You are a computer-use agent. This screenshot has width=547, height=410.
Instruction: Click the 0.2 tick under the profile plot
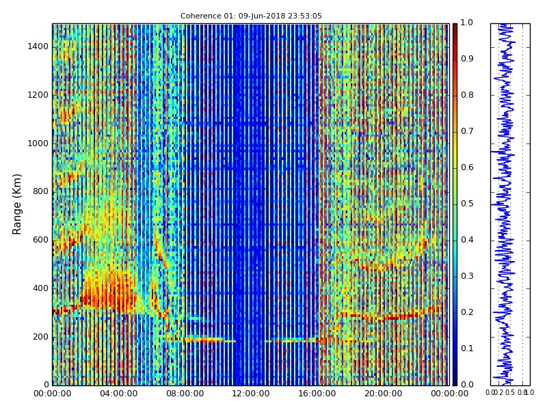point(500,393)
